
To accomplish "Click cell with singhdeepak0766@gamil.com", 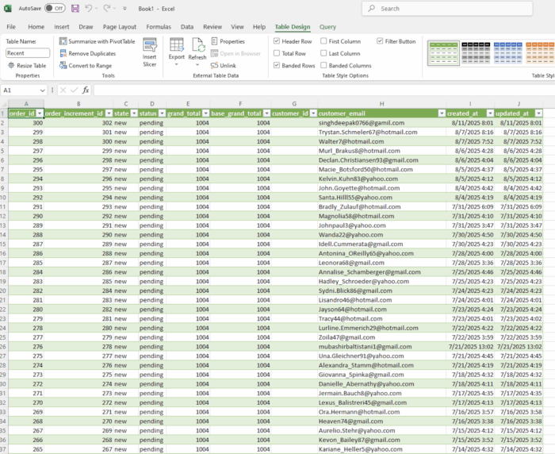I will click(x=381, y=123).
